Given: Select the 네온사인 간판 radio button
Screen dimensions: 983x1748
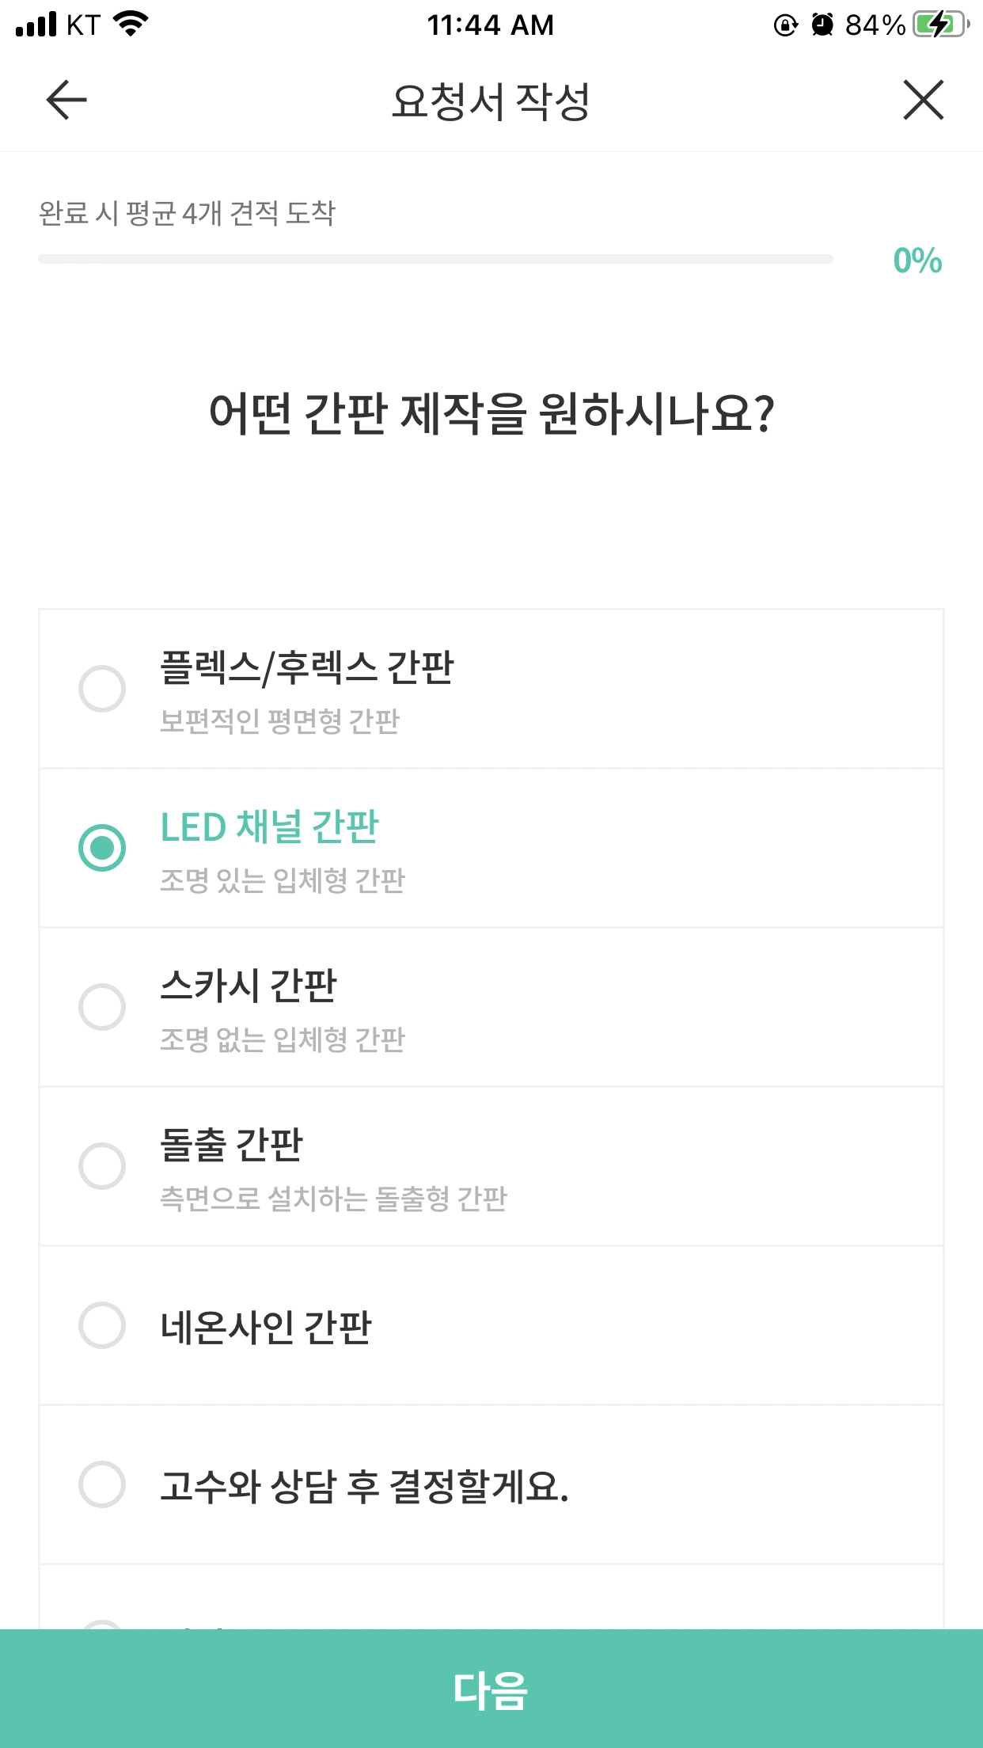Looking at the screenshot, I should (x=102, y=1325).
